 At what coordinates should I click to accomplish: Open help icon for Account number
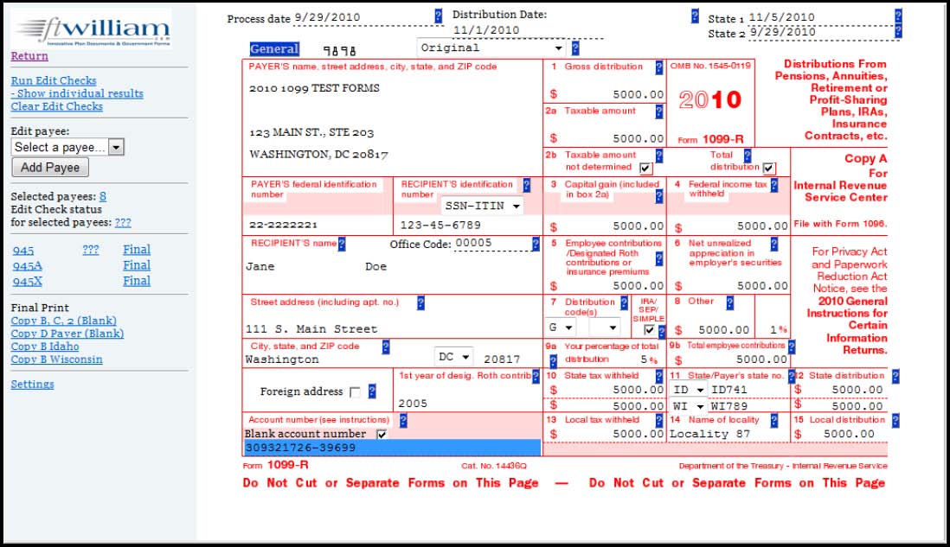[402, 420]
